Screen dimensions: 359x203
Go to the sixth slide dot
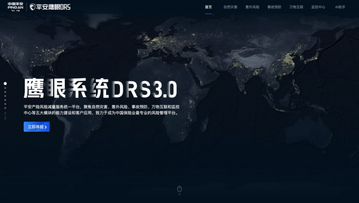click(6, 104)
